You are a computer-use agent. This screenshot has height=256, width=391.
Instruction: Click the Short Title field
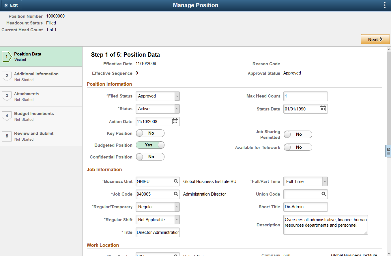click(305, 207)
